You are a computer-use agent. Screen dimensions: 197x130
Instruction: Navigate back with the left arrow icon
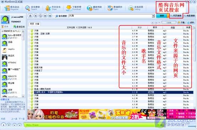point(45,16)
